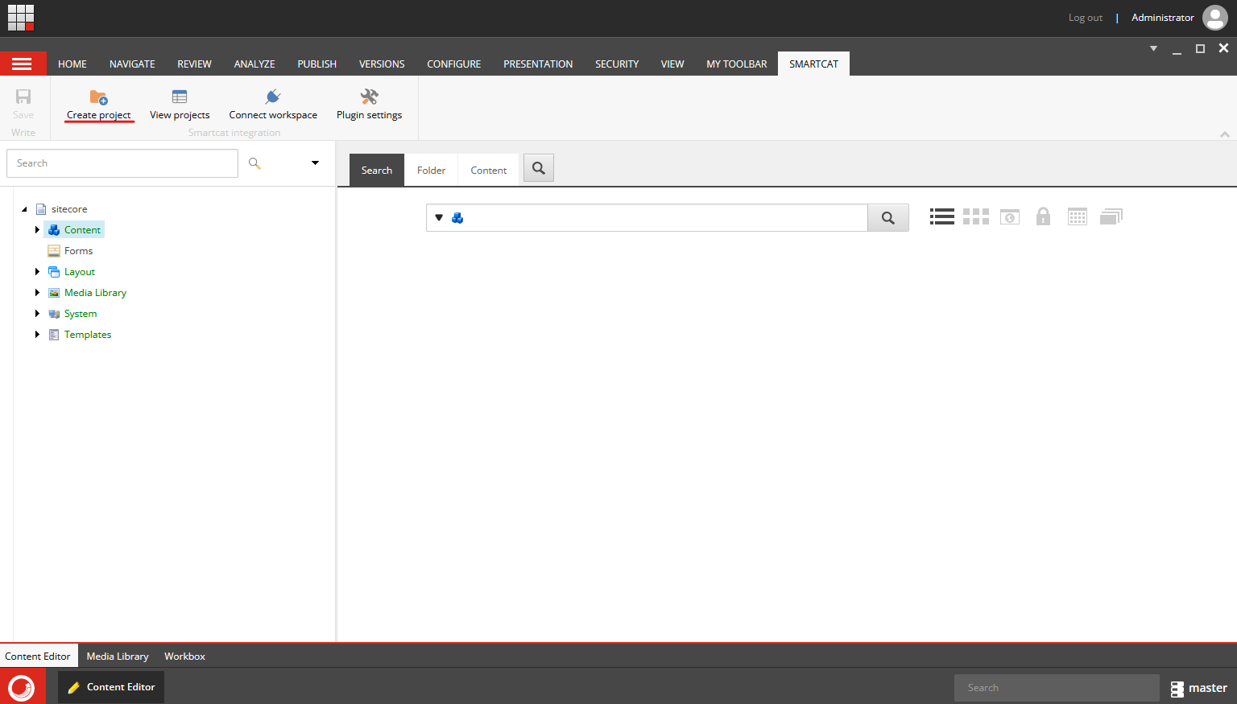Open the PUBLISH ribbon tab
The width and height of the screenshot is (1237, 704).
tap(317, 64)
